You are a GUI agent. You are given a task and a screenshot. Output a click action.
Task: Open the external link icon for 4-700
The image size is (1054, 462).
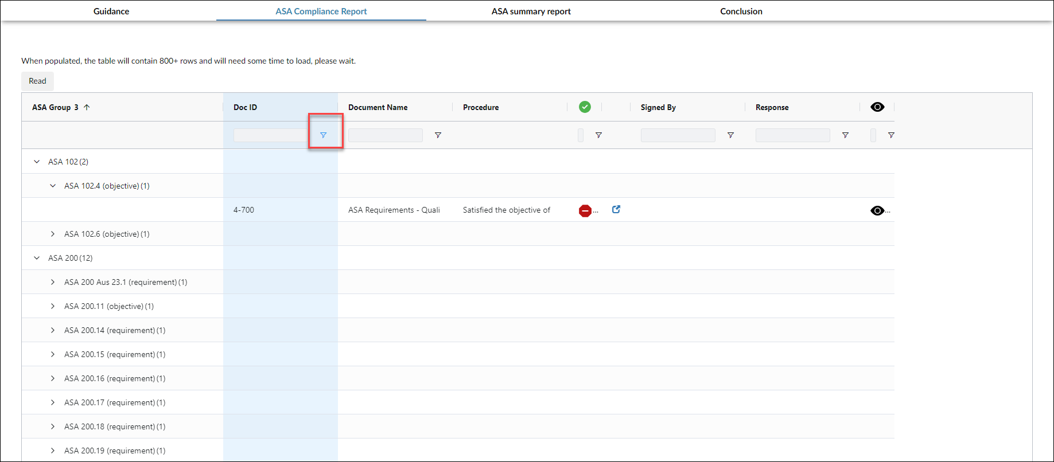click(x=616, y=209)
